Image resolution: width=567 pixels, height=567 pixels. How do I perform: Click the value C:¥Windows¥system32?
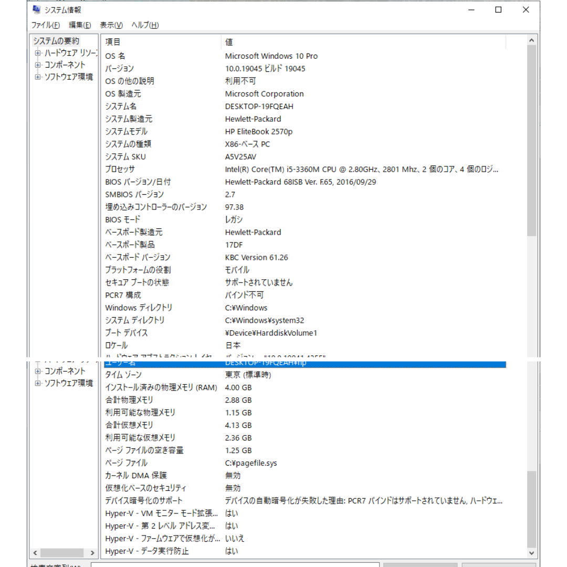click(264, 320)
